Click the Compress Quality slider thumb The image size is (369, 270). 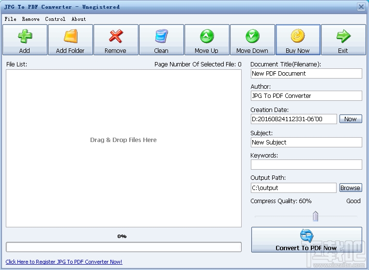coord(315,216)
